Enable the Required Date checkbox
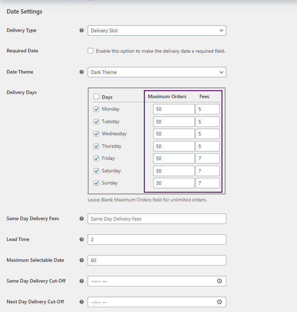The image size is (297, 312). click(x=90, y=51)
